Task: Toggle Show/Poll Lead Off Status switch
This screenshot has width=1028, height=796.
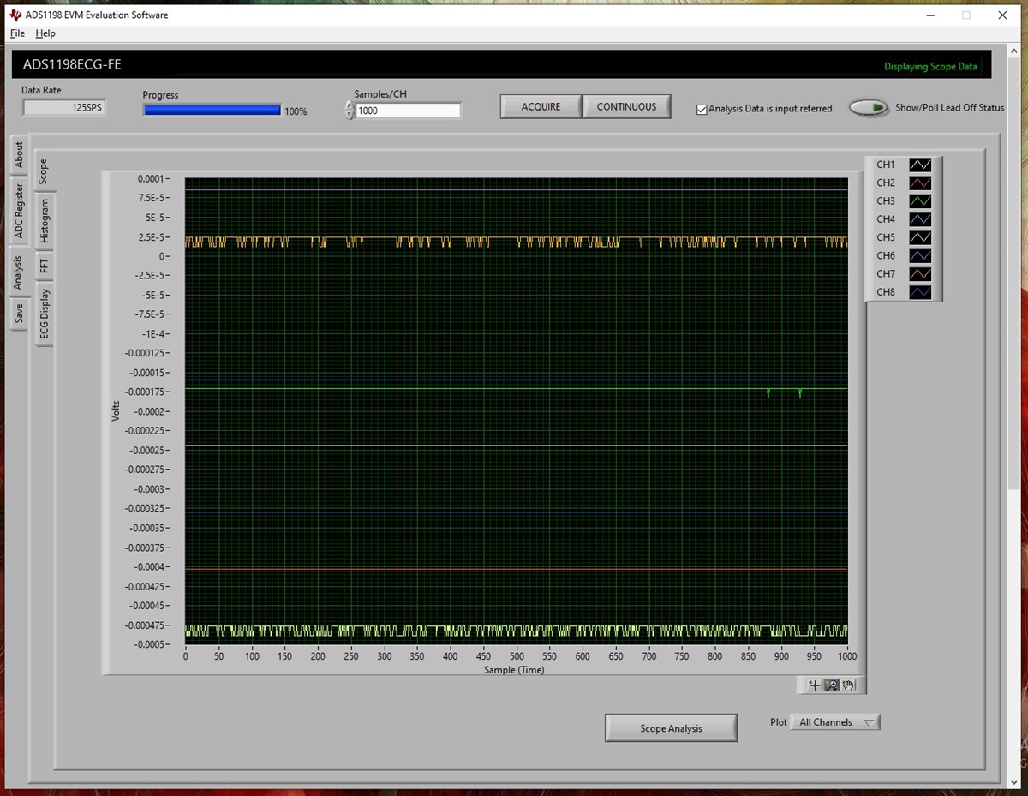Action: (x=869, y=108)
